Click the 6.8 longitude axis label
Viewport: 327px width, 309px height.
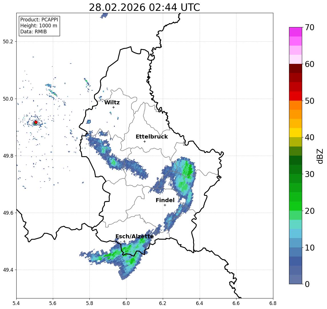coord(273,303)
